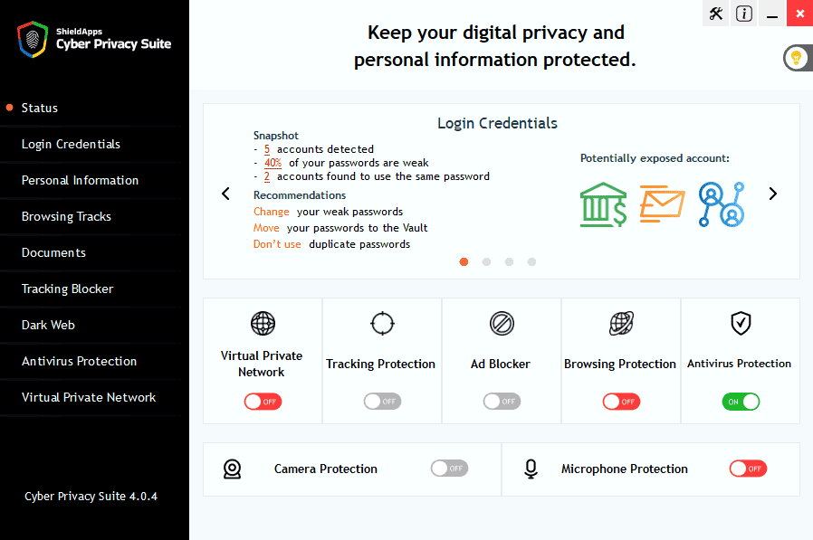Screen dimensions: 813x540
Task: Click "Move" passwords to Vault link
Action: tap(266, 228)
